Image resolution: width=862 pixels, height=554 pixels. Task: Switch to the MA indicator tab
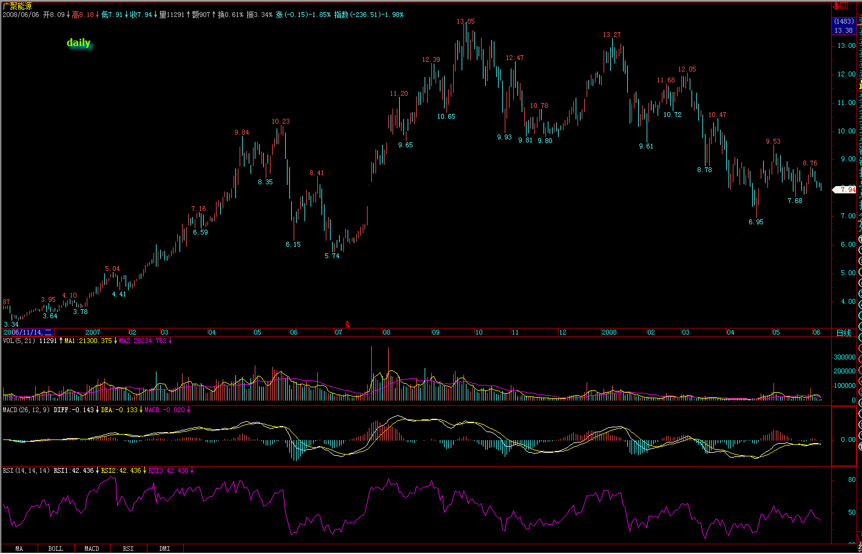coord(19,549)
